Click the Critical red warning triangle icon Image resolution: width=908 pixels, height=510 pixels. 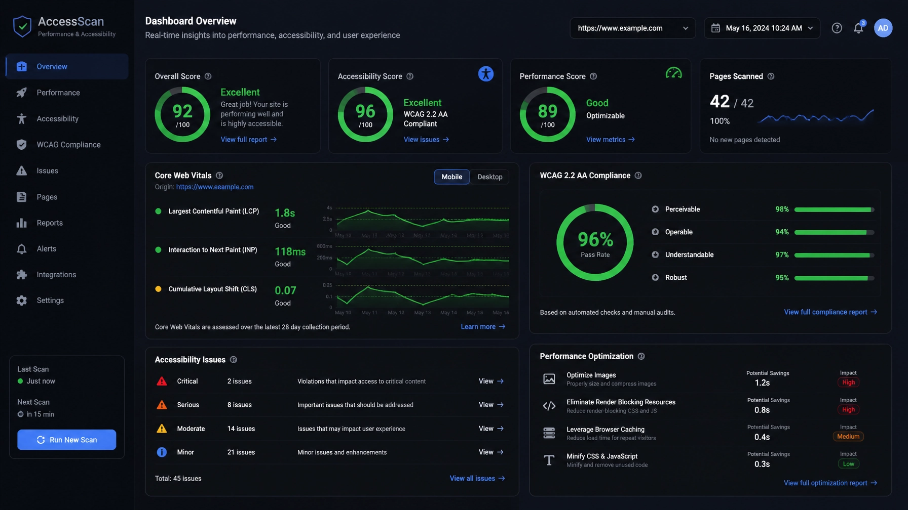point(162,381)
